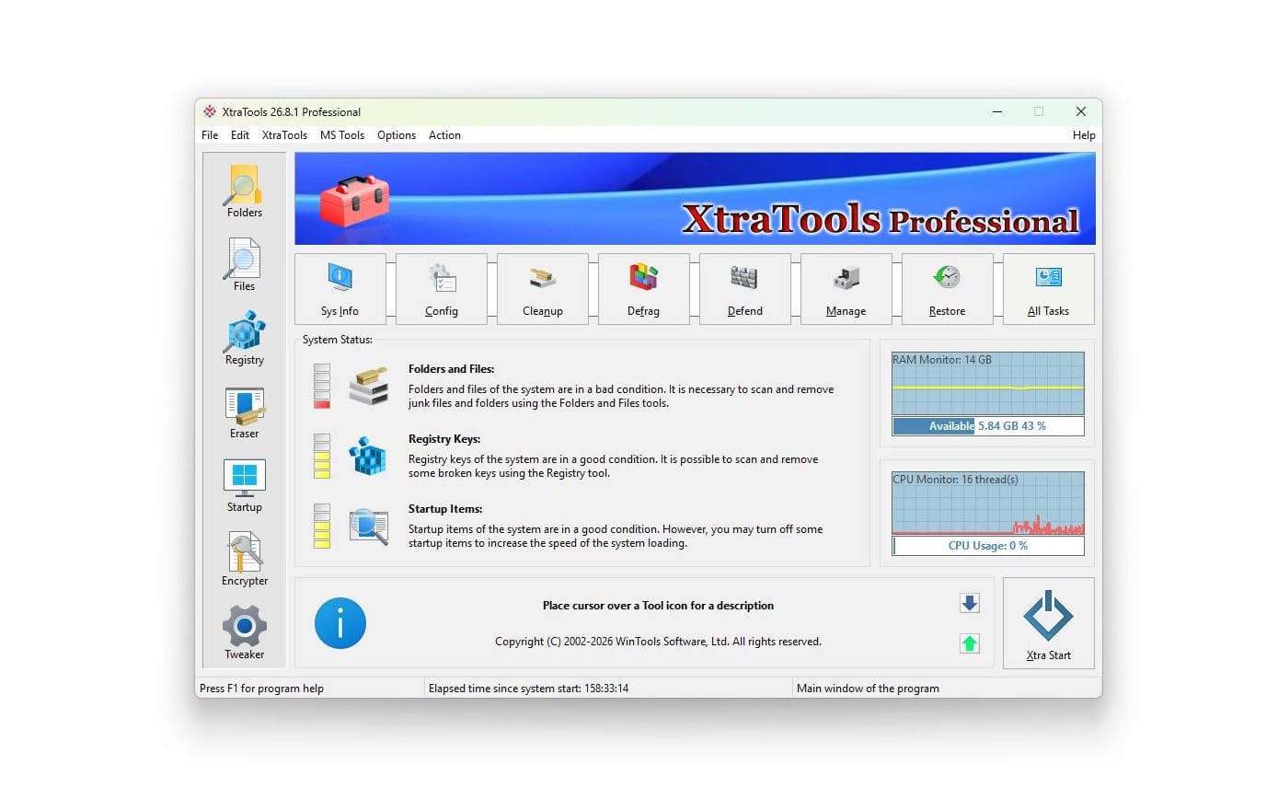This screenshot has width=1278, height=799.
Task: Click 'Press F1 for program help' status text
Action: click(261, 689)
